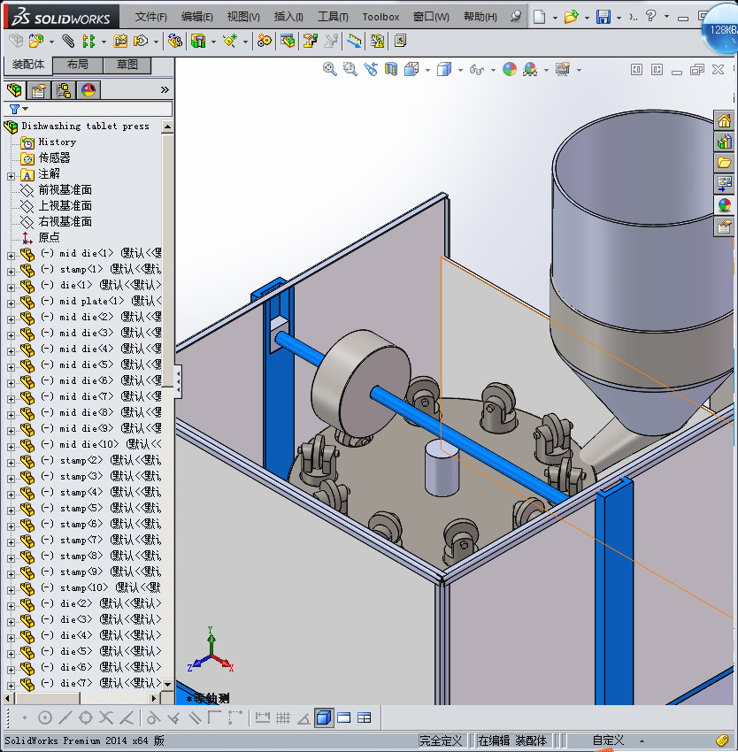
Task: Open the DisplayManager color sphere tab
Action: tap(88, 90)
